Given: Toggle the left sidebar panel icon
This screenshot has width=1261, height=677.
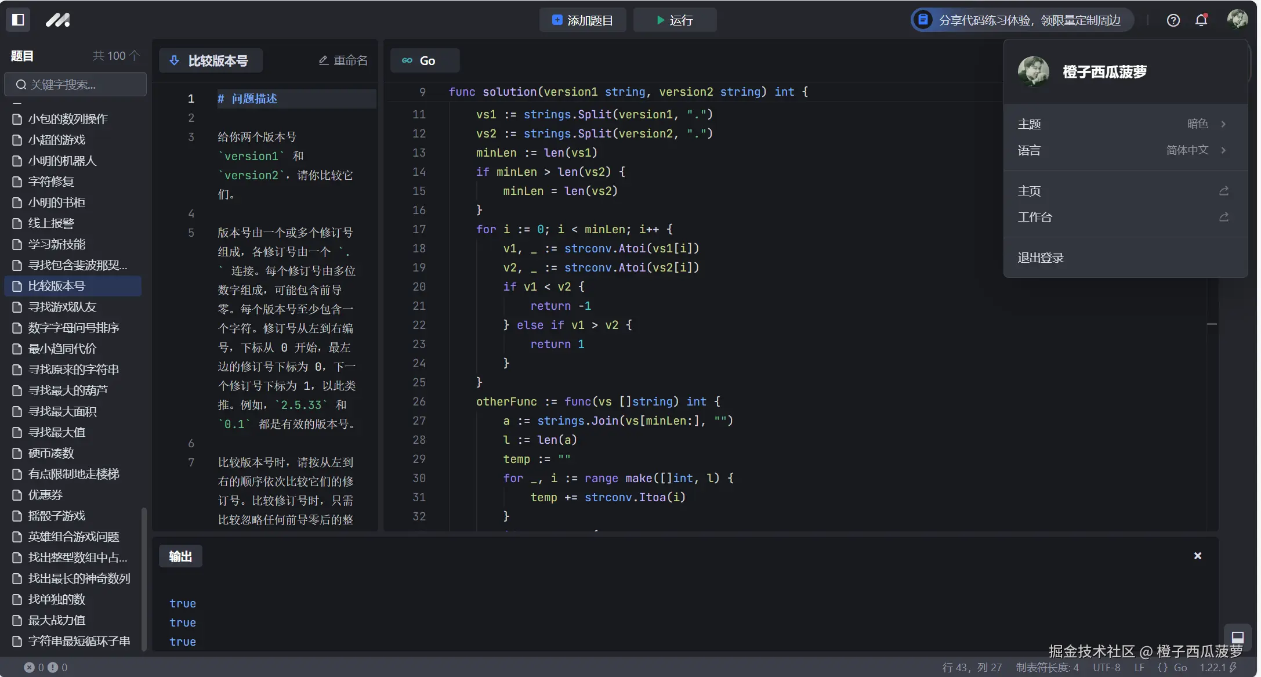Looking at the screenshot, I should click(18, 20).
